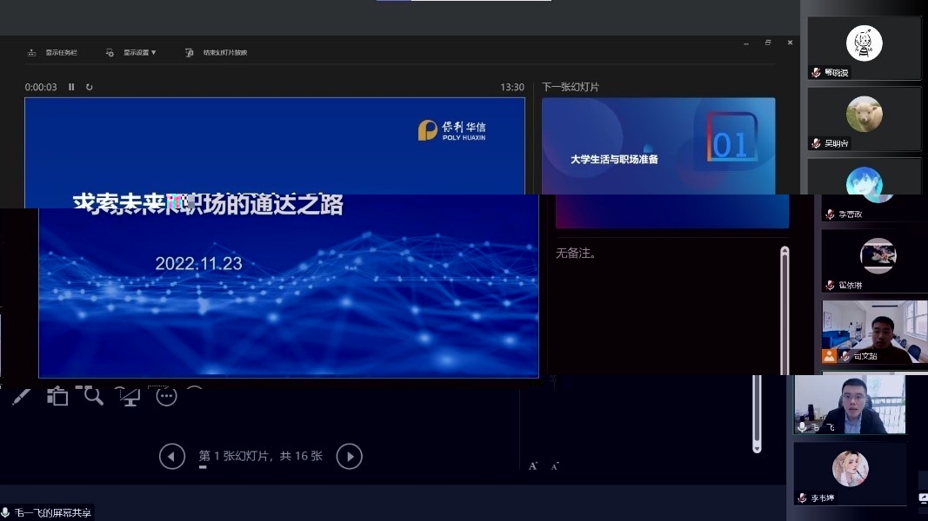This screenshot has height=521, width=928.
Task: Click active microphone icon on 毛一飞 tile
Action: [803, 427]
